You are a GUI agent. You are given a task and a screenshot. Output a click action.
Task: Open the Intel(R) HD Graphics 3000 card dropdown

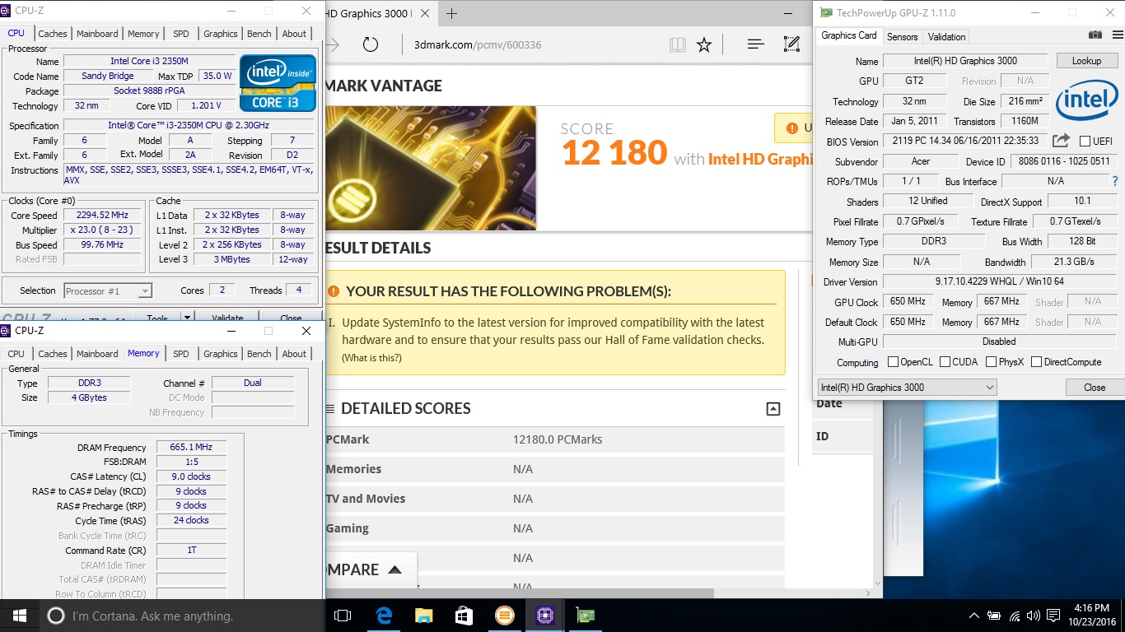click(x=907, y=387)
